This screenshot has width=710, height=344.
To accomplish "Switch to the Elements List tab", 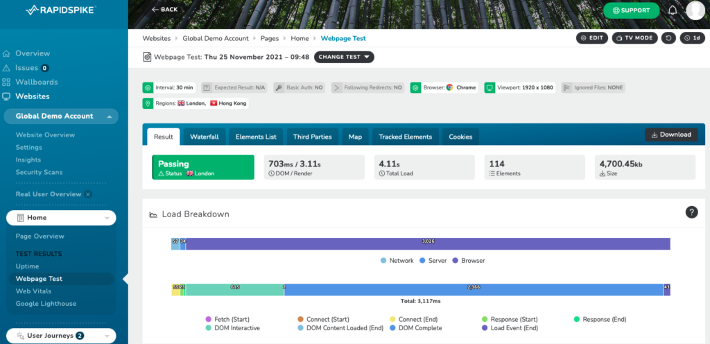I will pyautogui.click(x=256, y=137).
